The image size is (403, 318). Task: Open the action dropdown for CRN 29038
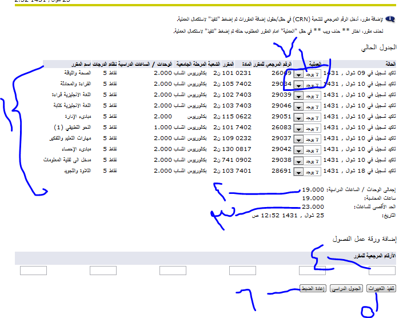click(307, 161)
